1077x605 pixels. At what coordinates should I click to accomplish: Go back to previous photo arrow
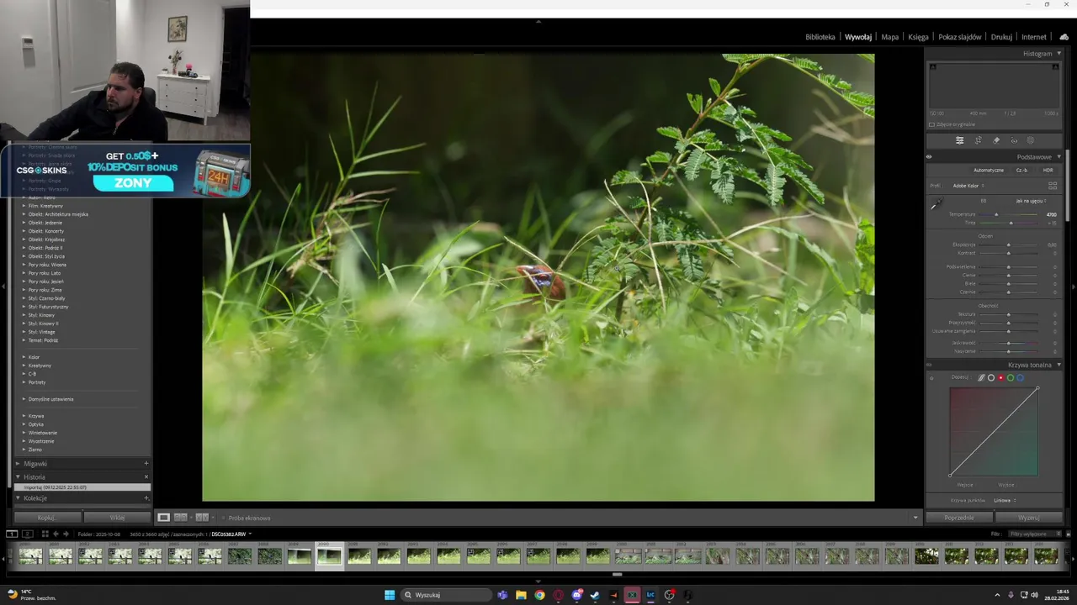click(56, 534)
